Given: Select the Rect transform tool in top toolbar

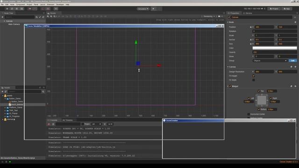Looking at the screenshot, I should 21,9.
